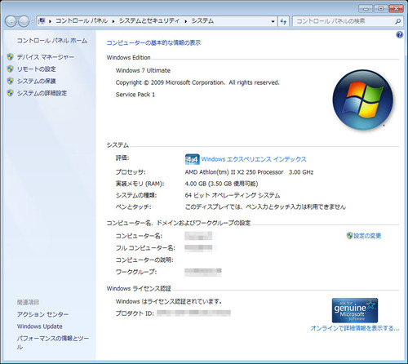
Task: Click the shield icon next to デバイス マネージャー
Action: (10, 57)
